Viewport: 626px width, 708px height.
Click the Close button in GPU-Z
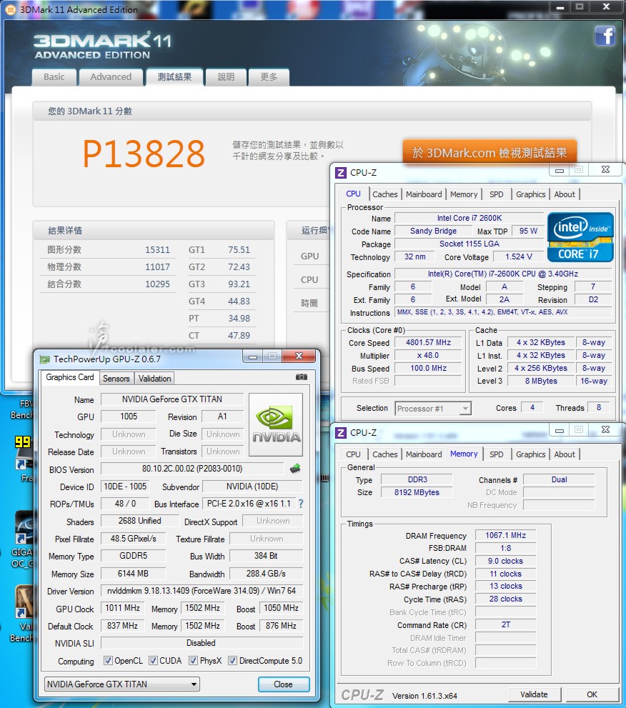pyautogui.click(x=283, y=684)
